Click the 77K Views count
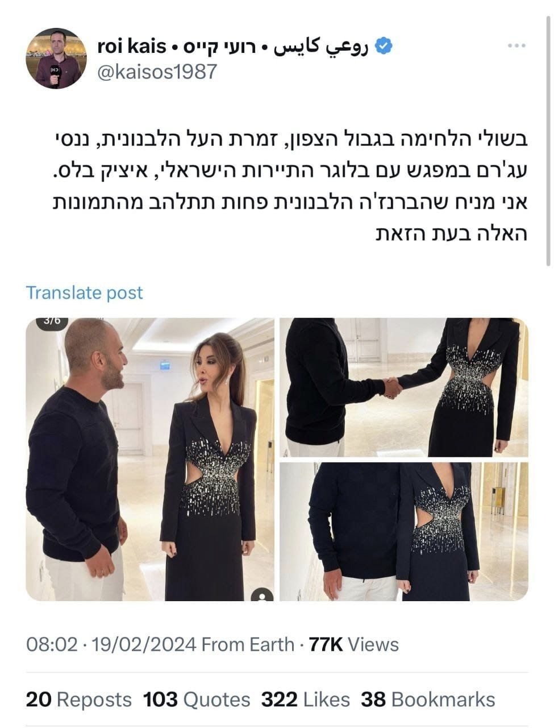 coord(353,644)
